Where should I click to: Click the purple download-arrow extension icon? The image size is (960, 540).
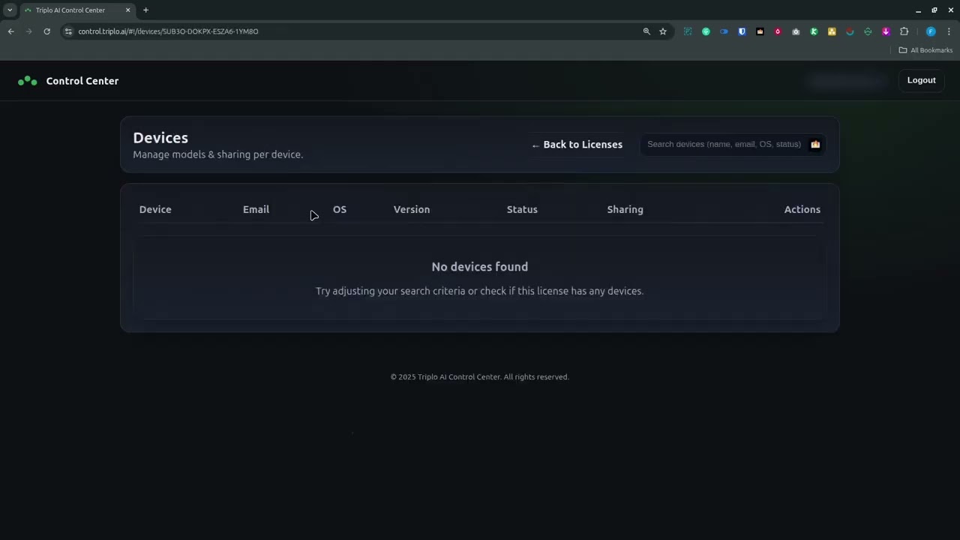[x=886, y=31]
